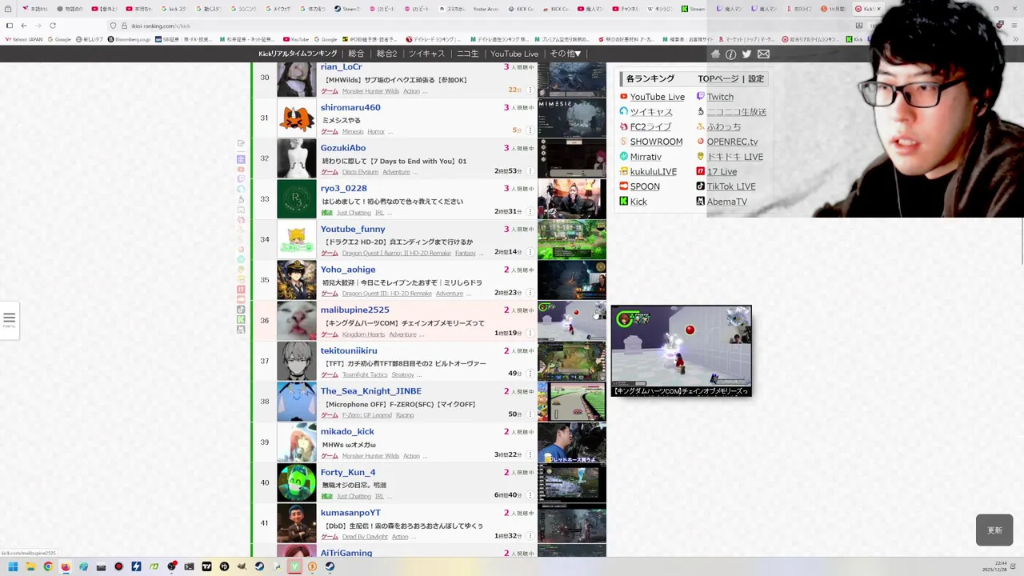The height and width of the screenshot is (576, 1024).
Task: Open the Twitter bird icon in header
Action: 746,54
